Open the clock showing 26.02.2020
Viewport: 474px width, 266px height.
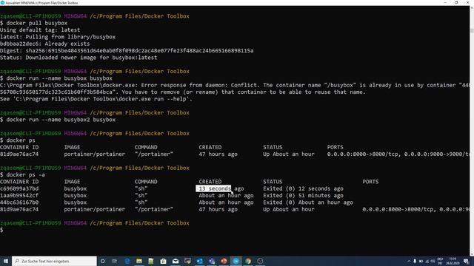point(453,261)
